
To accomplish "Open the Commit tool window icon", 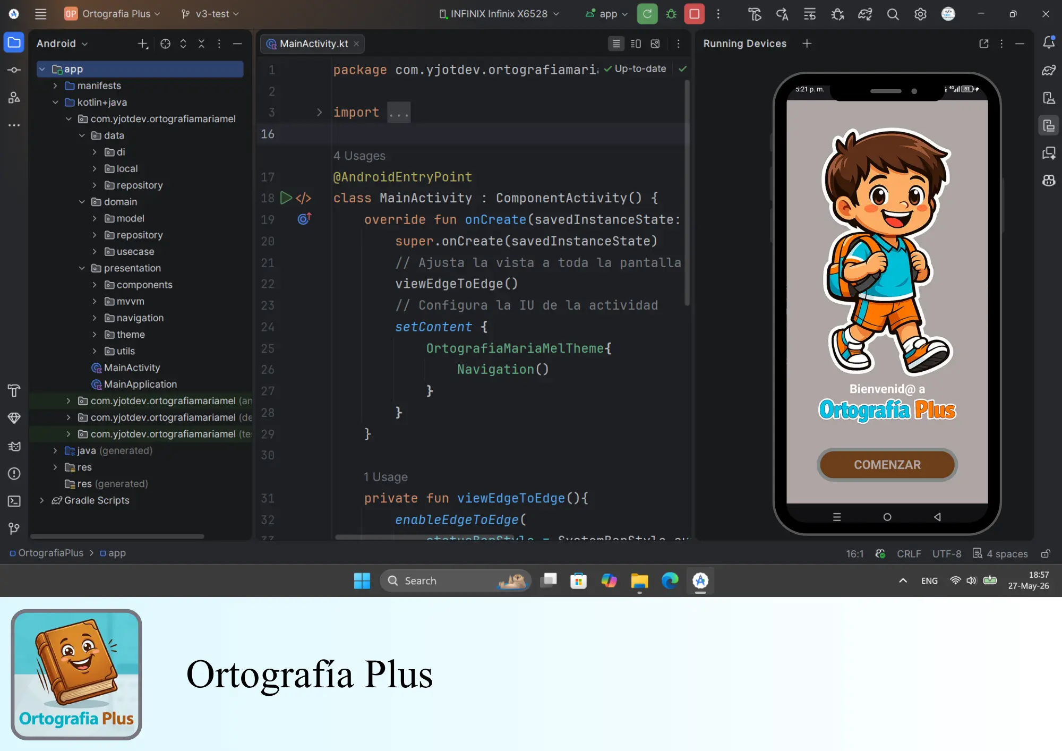I will click(14, 70).
